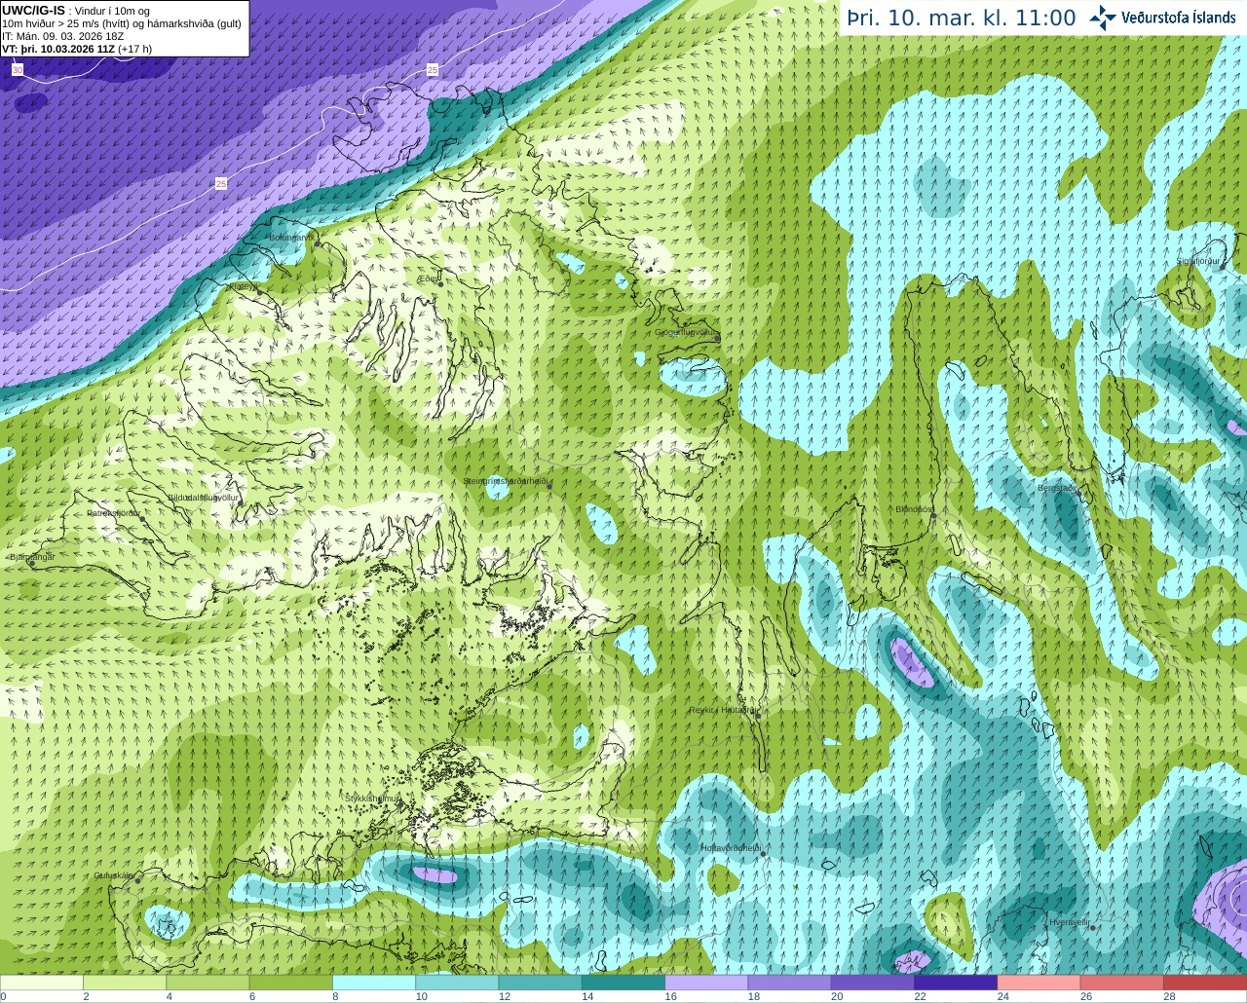Click the 'VT: Þri. 10.03.2026 11Z (+17 h)' line
Image resolution: width=1247 pixels, height=1003 pixels.
(x=77, y=49)
